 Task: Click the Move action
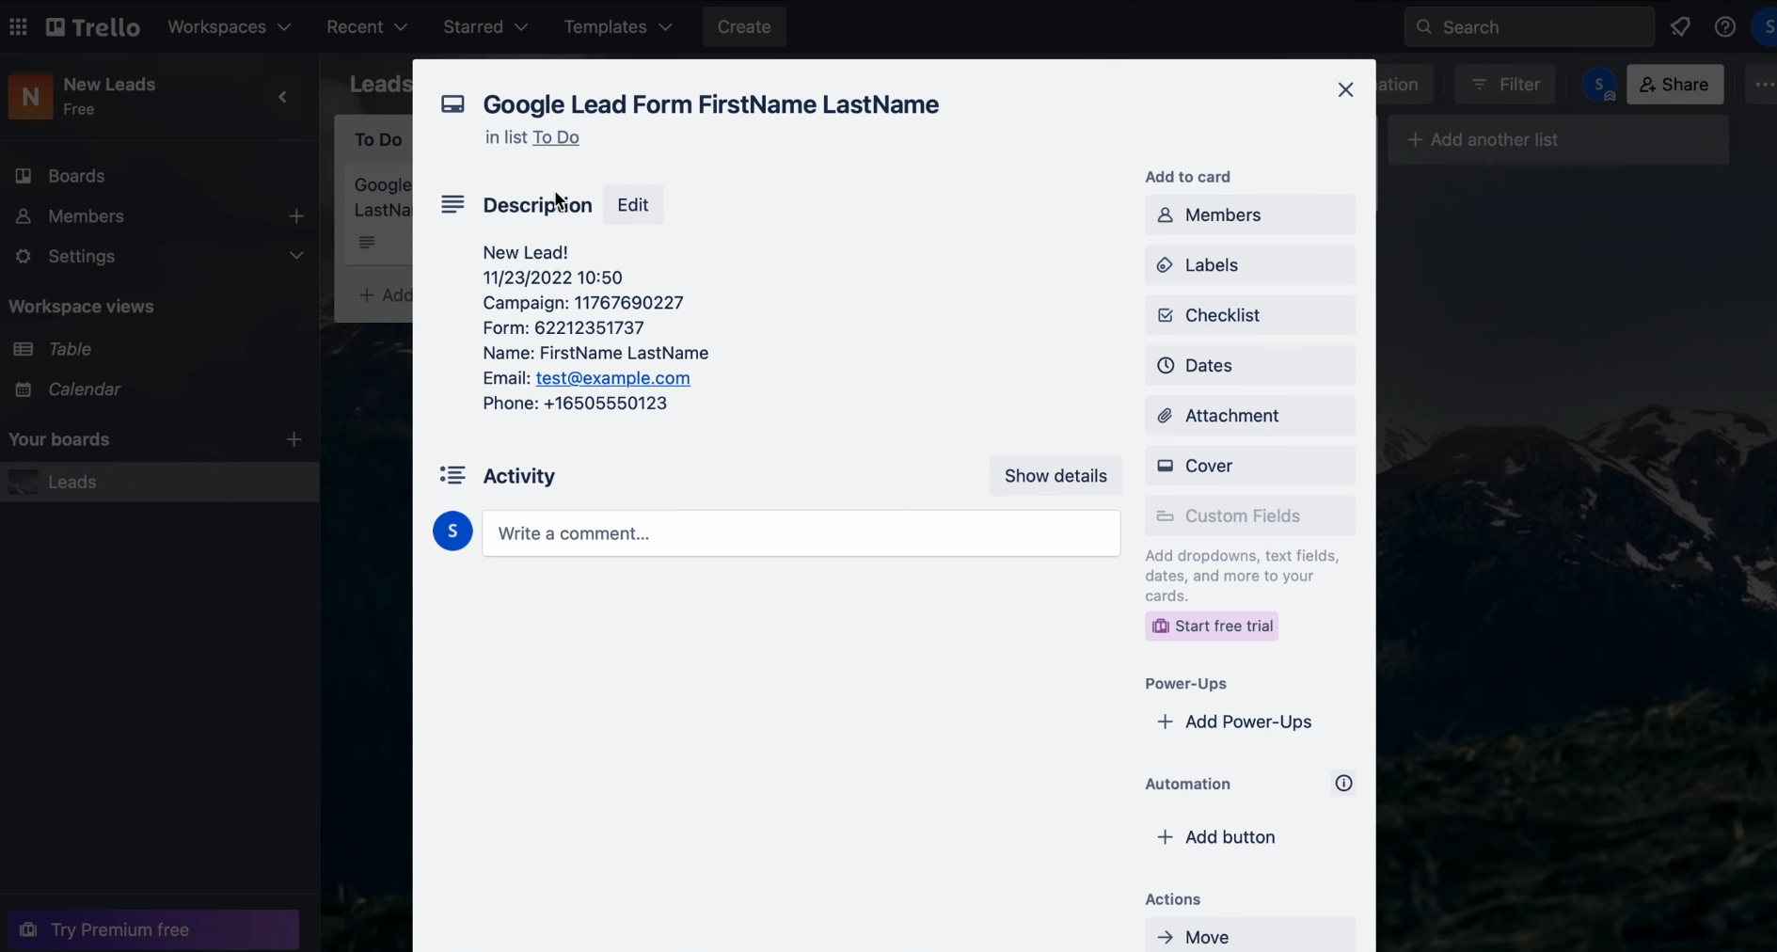(1250, 937)
